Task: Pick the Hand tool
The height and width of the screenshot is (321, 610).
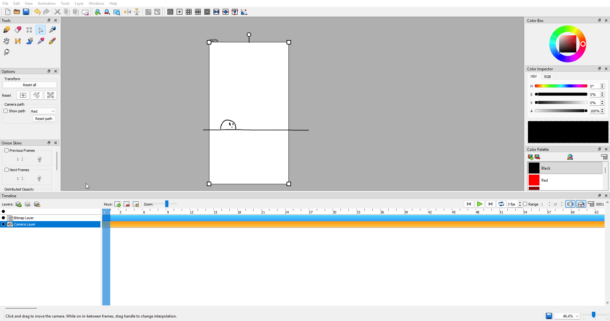Action: point(7,41)
